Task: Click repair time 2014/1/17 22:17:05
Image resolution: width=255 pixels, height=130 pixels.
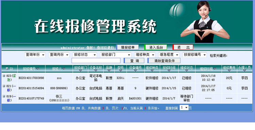Action: pyautogui.click(x=208, y=88)
